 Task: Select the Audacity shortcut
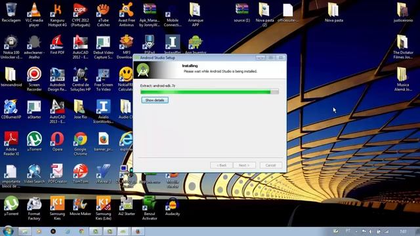coord(173,206)
